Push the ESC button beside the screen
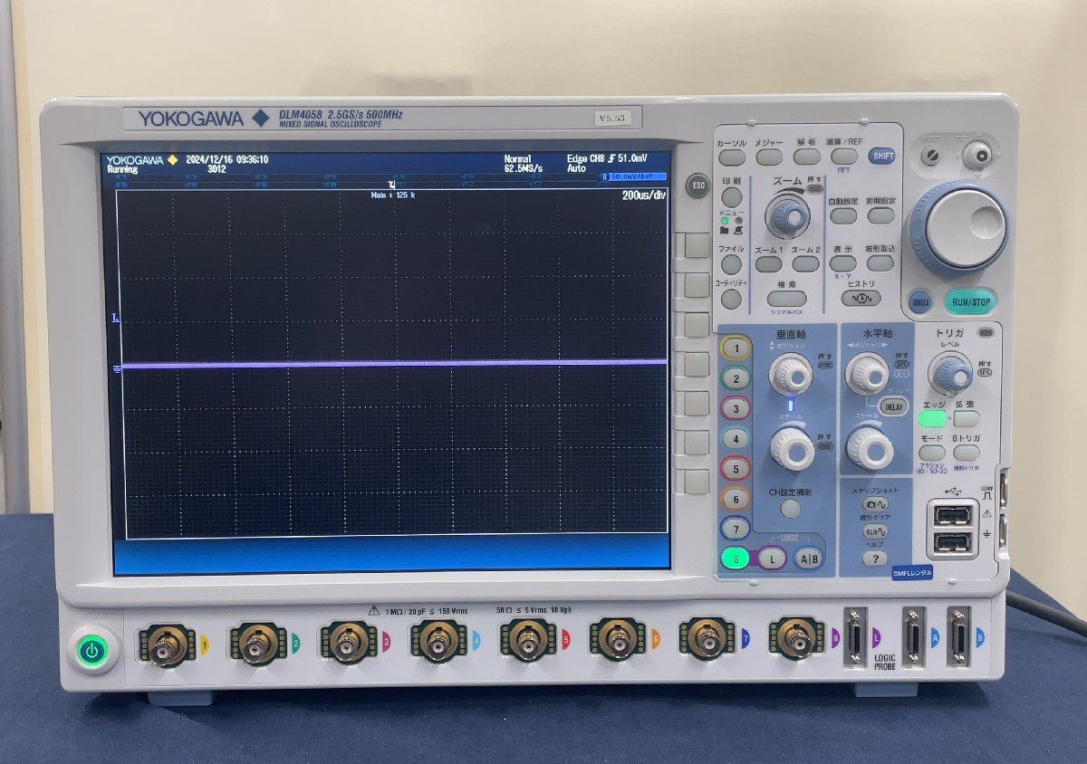 point(697,184)
